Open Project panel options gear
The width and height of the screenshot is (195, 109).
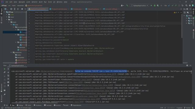click(x=22, y=9)
